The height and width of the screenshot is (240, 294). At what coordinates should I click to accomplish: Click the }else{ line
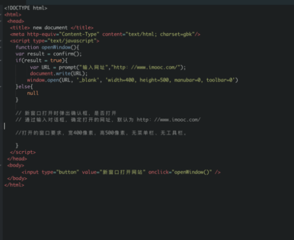[x=24, y=86]
